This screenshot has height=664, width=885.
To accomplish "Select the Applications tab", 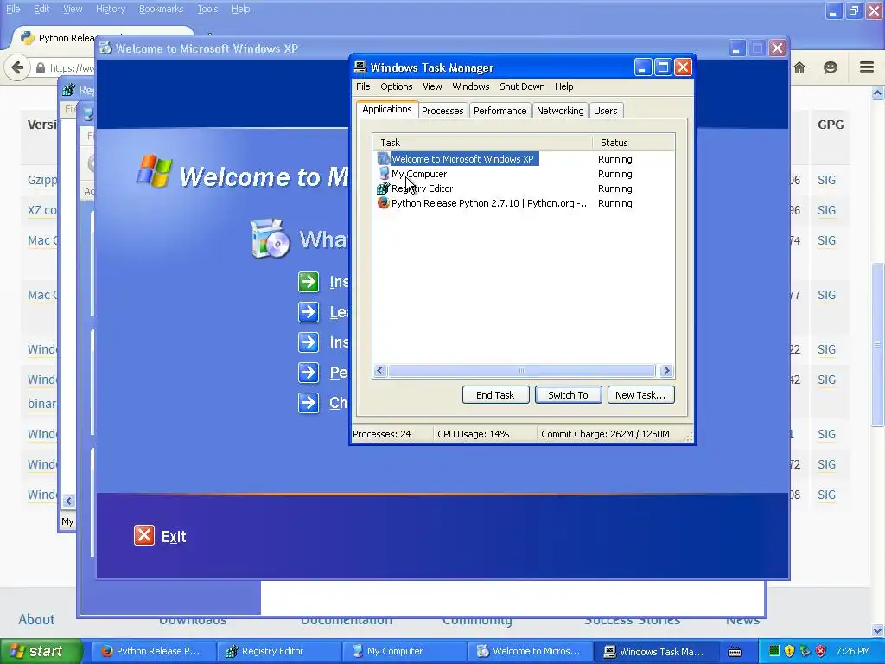I will (387, 110).
